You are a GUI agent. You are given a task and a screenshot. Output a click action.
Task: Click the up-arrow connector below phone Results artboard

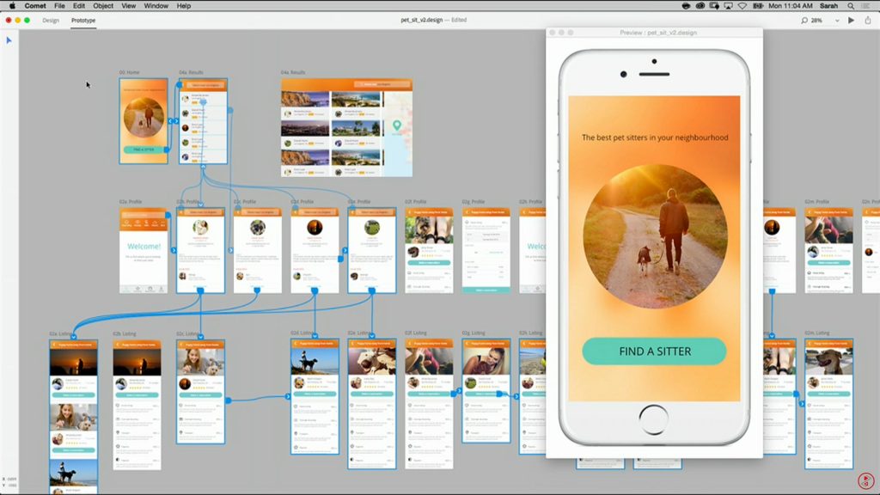tap(203, 167)
